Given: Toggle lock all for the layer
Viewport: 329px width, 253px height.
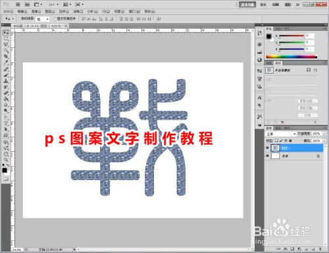Looking at the screenshot, I should point(290,141).
